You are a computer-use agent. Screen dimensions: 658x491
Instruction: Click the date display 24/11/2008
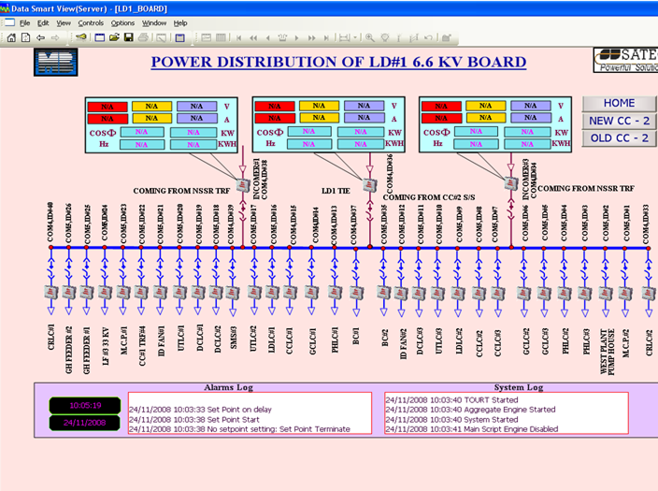tap(85, 423)
